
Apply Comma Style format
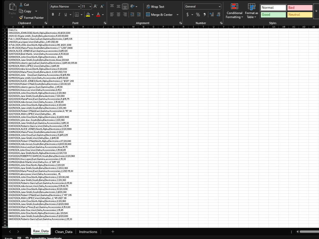[x=204, y=14]
